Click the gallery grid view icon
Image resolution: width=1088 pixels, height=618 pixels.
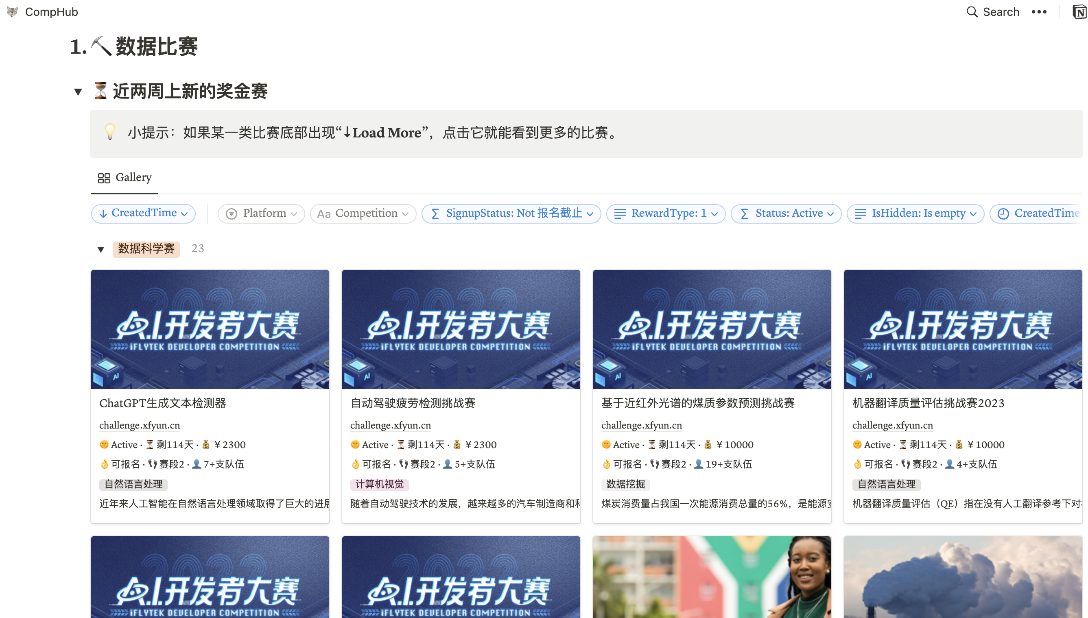pyautogui.click(x=104, y=178)
